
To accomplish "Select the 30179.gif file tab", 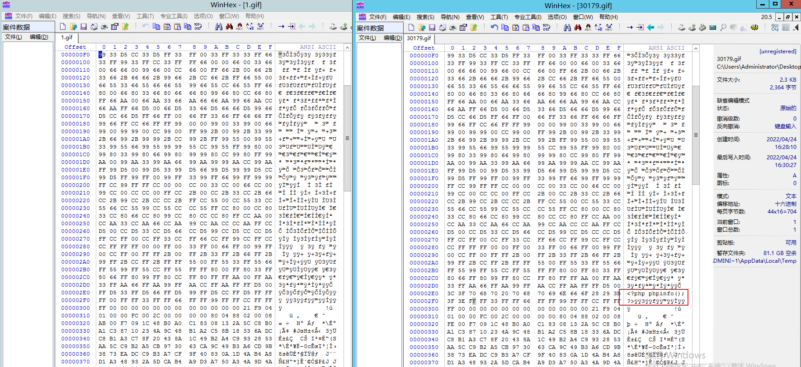I will (x=419, y=38).
